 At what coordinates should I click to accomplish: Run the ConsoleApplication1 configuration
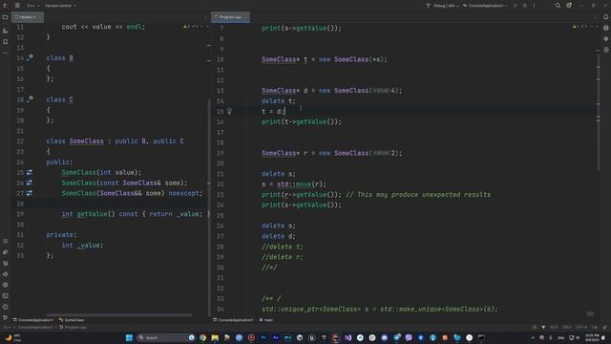tap(516, 6)
